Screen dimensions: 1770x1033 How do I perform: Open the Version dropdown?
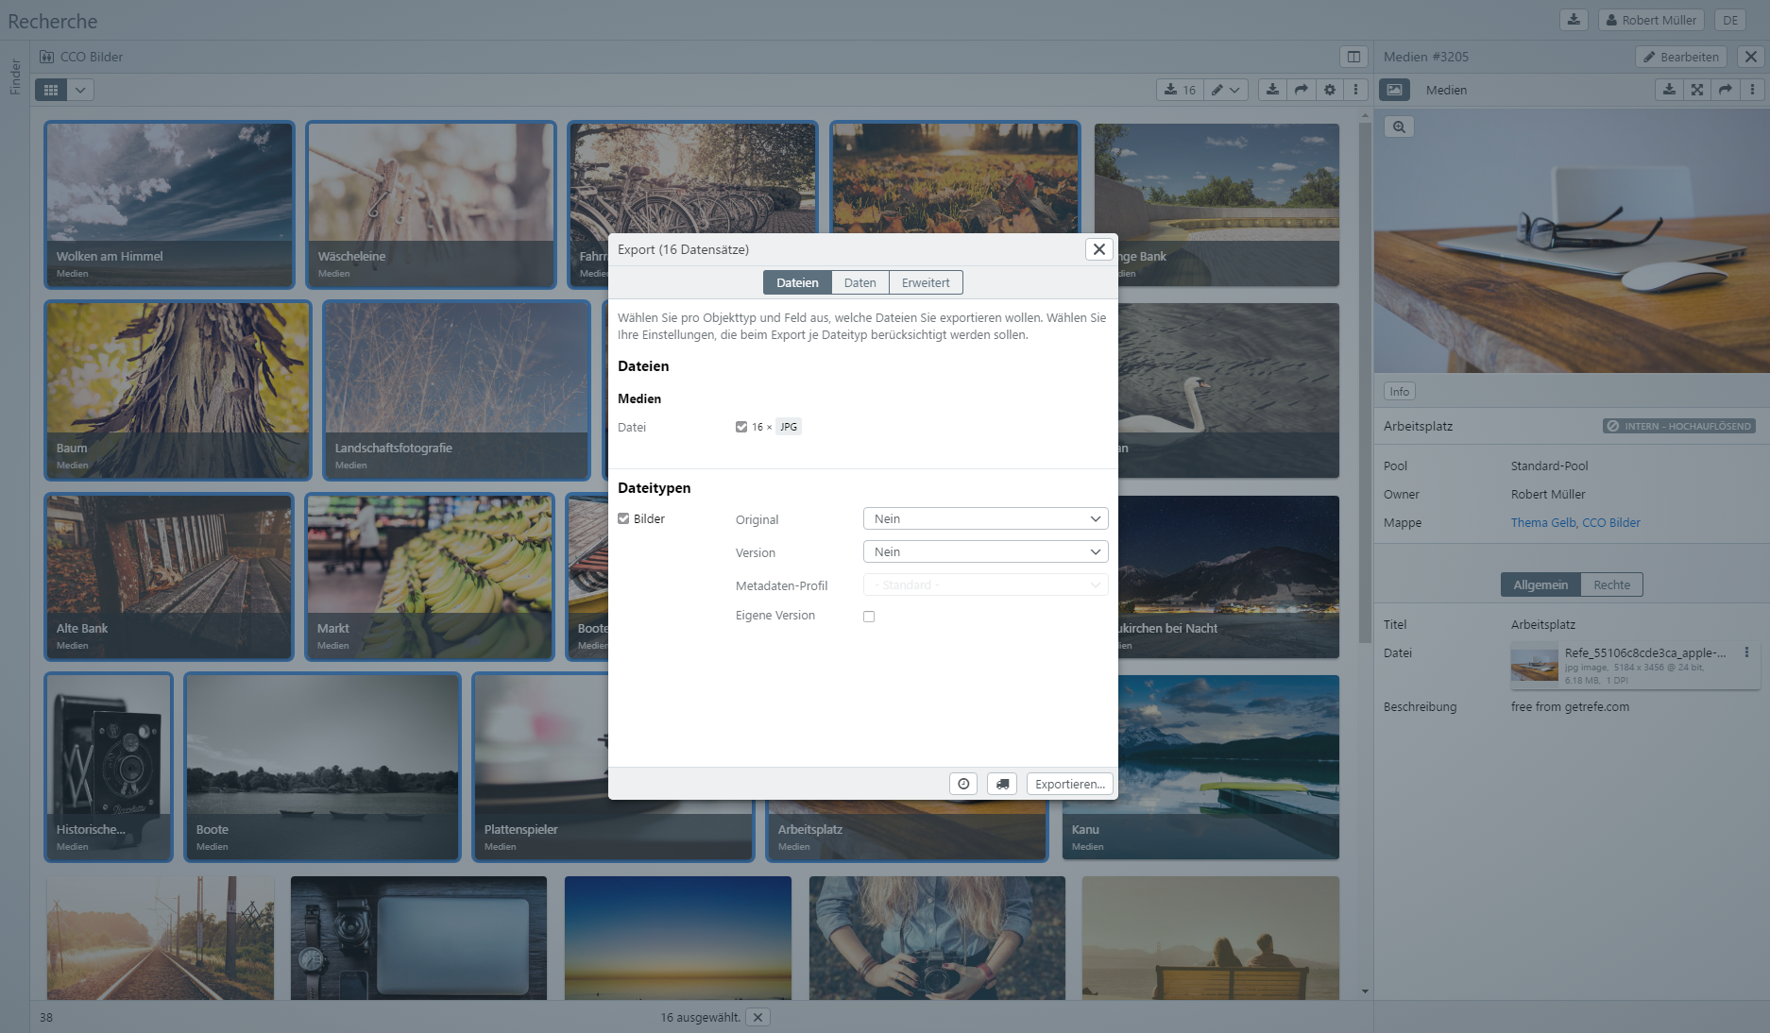pos(985,551)
